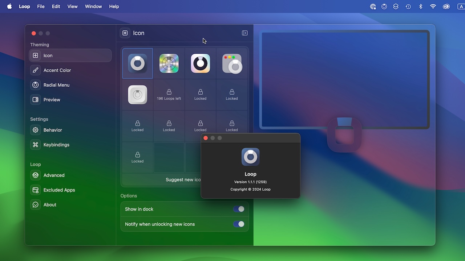Choose the white minimal ring icon

coord(137,95)
